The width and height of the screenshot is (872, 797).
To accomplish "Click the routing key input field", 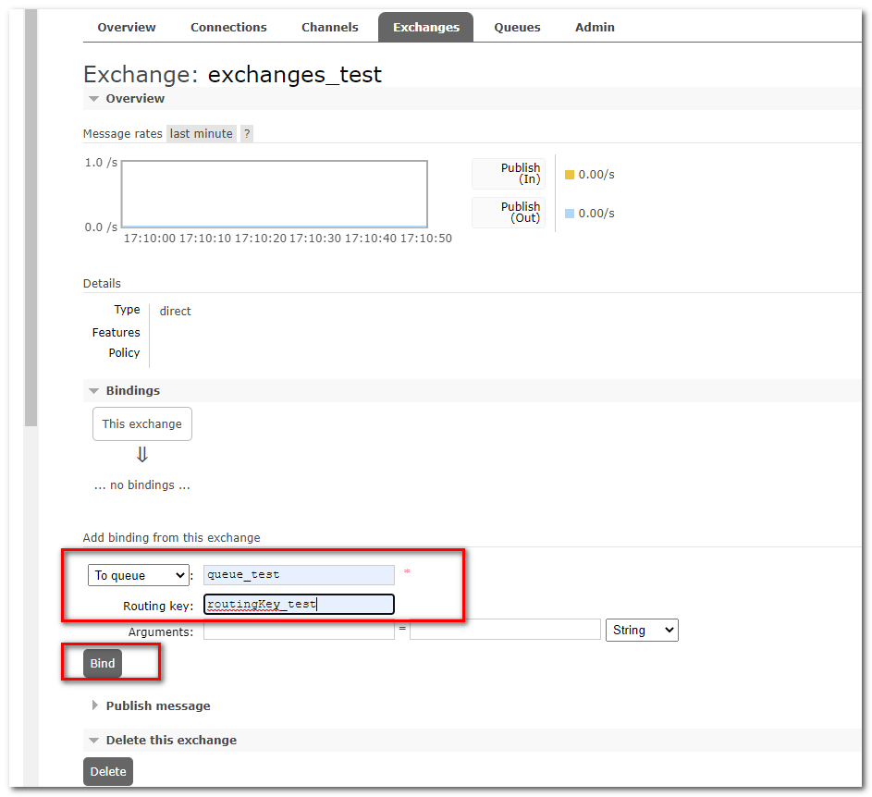I will pyautogui.click(x=299, y=604).
